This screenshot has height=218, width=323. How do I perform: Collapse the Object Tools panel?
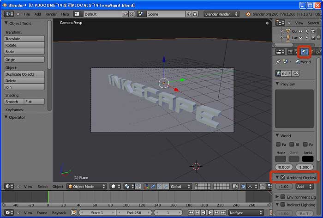(x=6, y=23)
